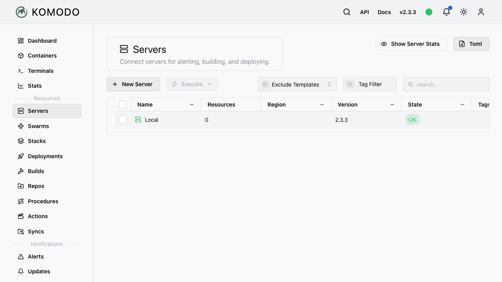This screenshot has width=502, height=282.
Task: Click the Toml file download icon
Action: pos(462,44)
